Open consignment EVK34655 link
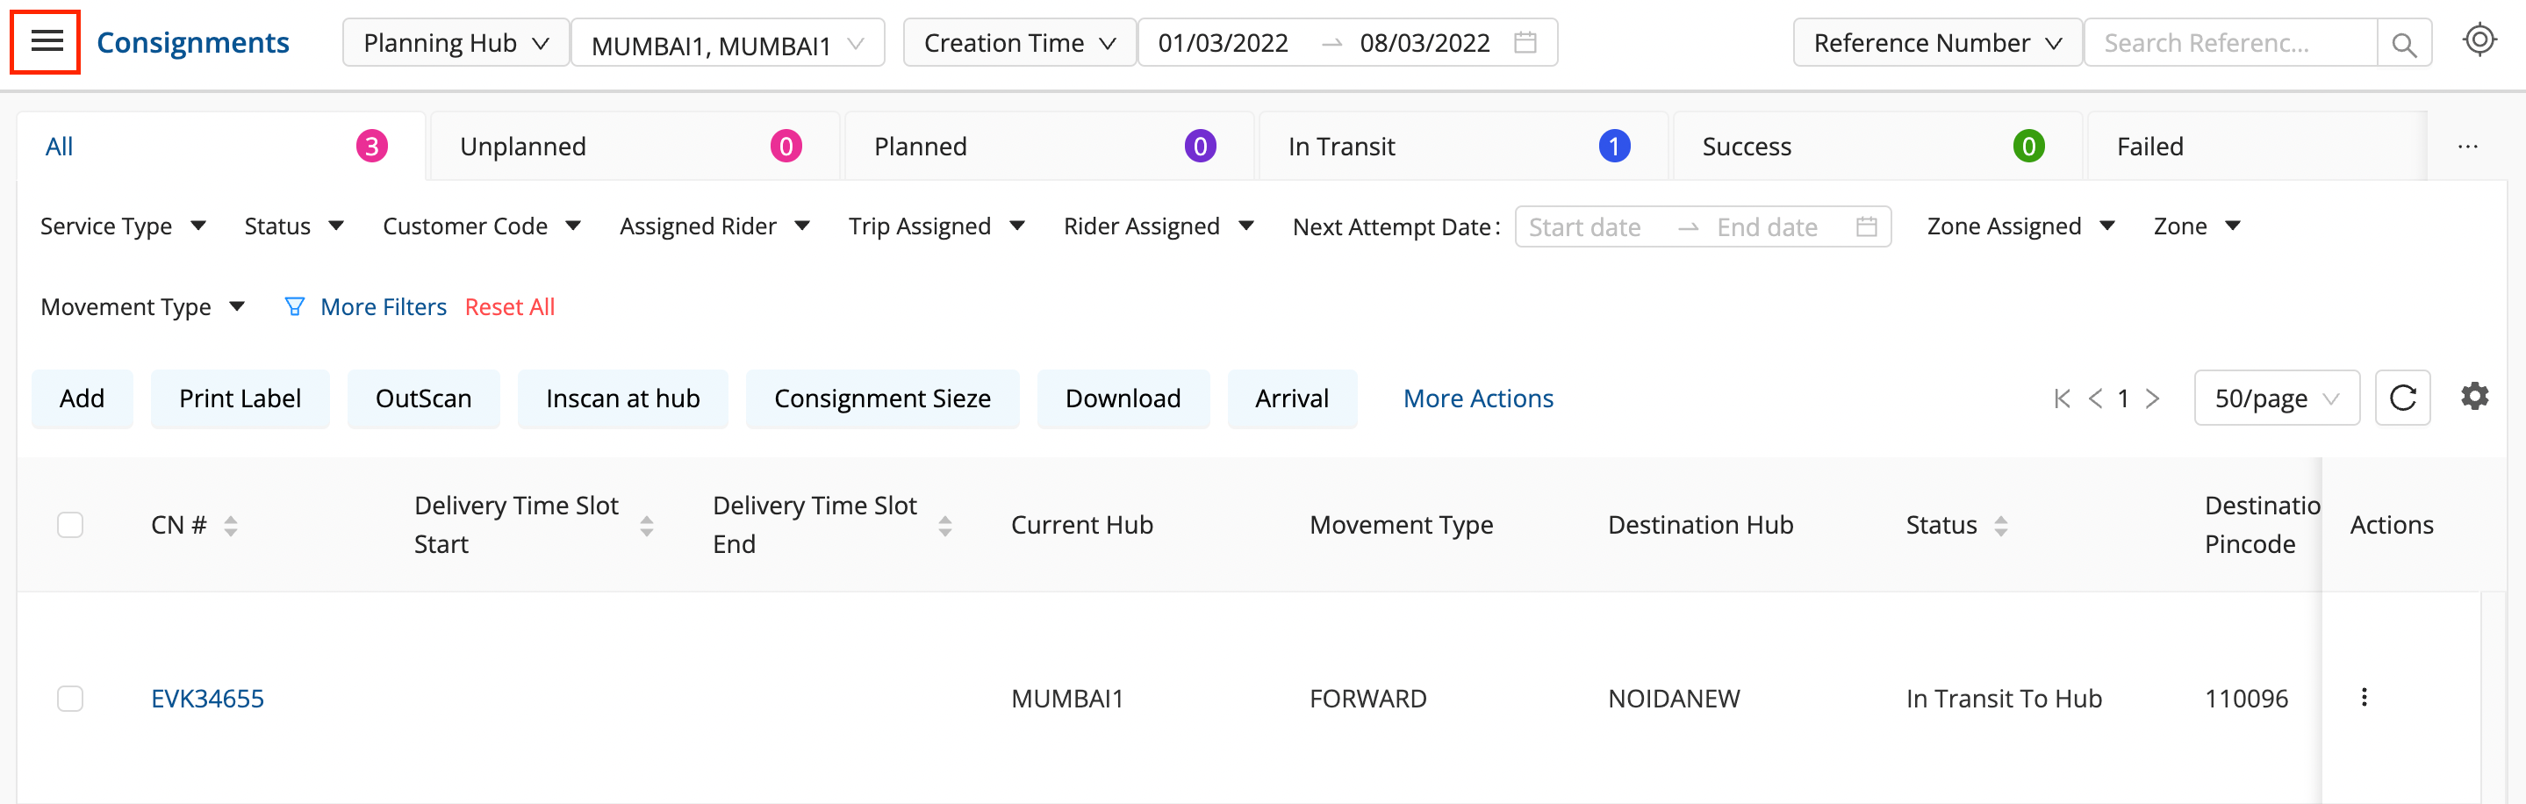This screenshot has height=804, width=2526. coord(207,698)
